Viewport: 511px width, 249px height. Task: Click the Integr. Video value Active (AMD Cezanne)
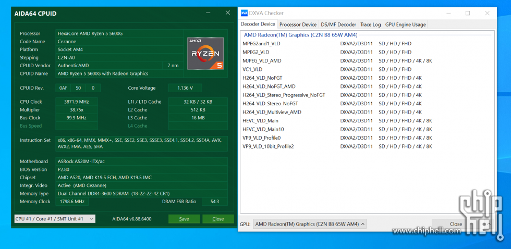point(141,185)
